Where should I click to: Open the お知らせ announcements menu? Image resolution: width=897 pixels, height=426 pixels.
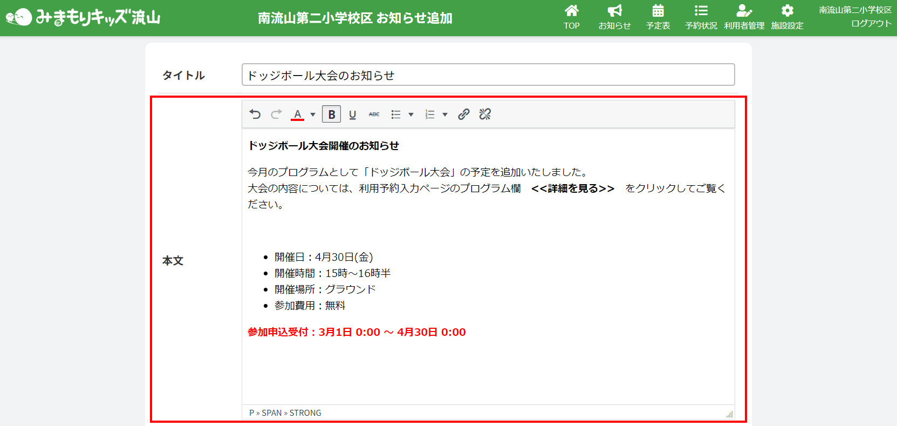(614, 17)
